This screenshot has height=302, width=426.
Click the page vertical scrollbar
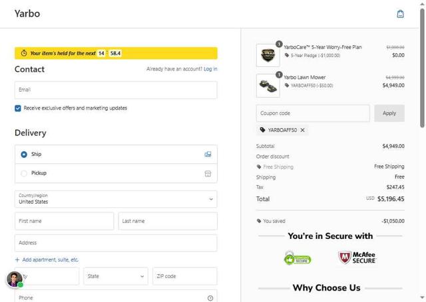tap(422, 68)
